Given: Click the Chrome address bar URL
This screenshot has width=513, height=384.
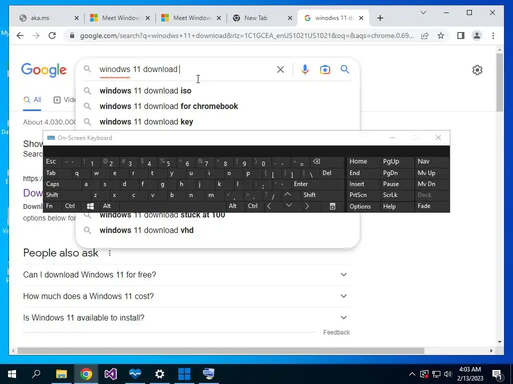Looking at the screenshot, I should point(247,35).
